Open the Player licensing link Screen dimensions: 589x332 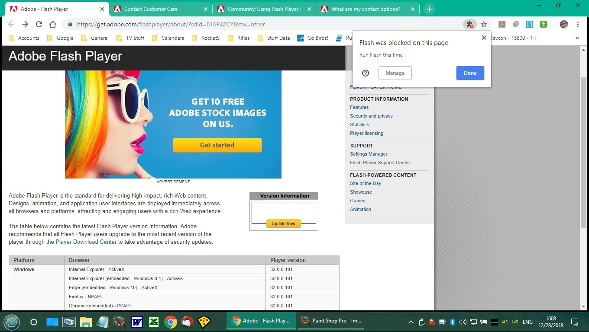[366, 133]
